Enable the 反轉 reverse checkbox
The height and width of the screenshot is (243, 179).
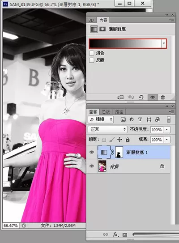coord(92,60)
